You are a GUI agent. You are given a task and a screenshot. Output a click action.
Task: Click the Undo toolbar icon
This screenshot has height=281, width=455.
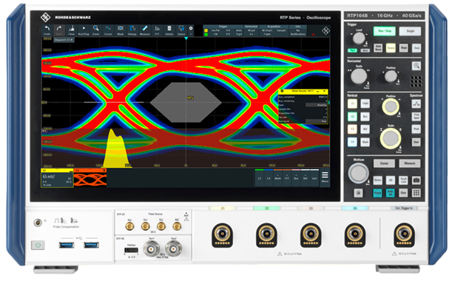pos(47,30)
